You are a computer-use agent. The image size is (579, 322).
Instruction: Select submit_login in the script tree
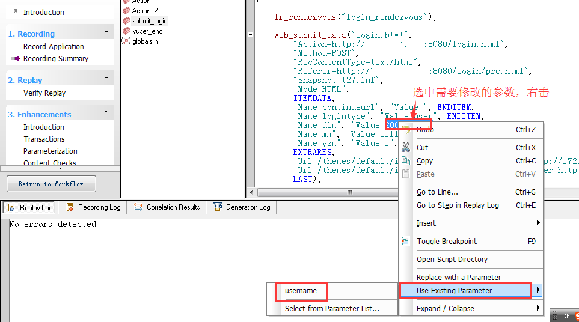150,21
